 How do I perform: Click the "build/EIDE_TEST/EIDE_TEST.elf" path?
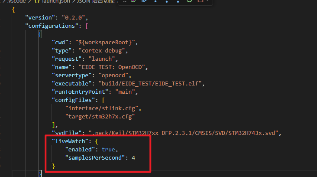(x=150, y=84)
